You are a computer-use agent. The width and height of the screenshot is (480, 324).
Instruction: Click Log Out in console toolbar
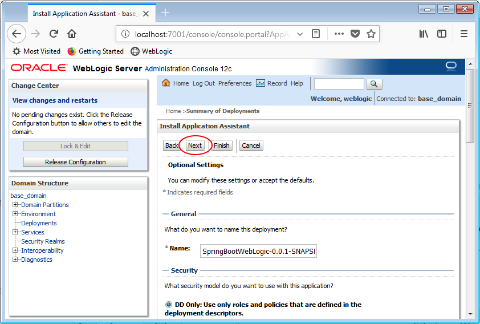(x=204, y=83)
